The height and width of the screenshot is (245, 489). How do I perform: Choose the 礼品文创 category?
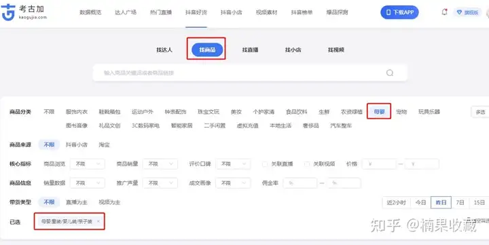(x=109, y=126)
